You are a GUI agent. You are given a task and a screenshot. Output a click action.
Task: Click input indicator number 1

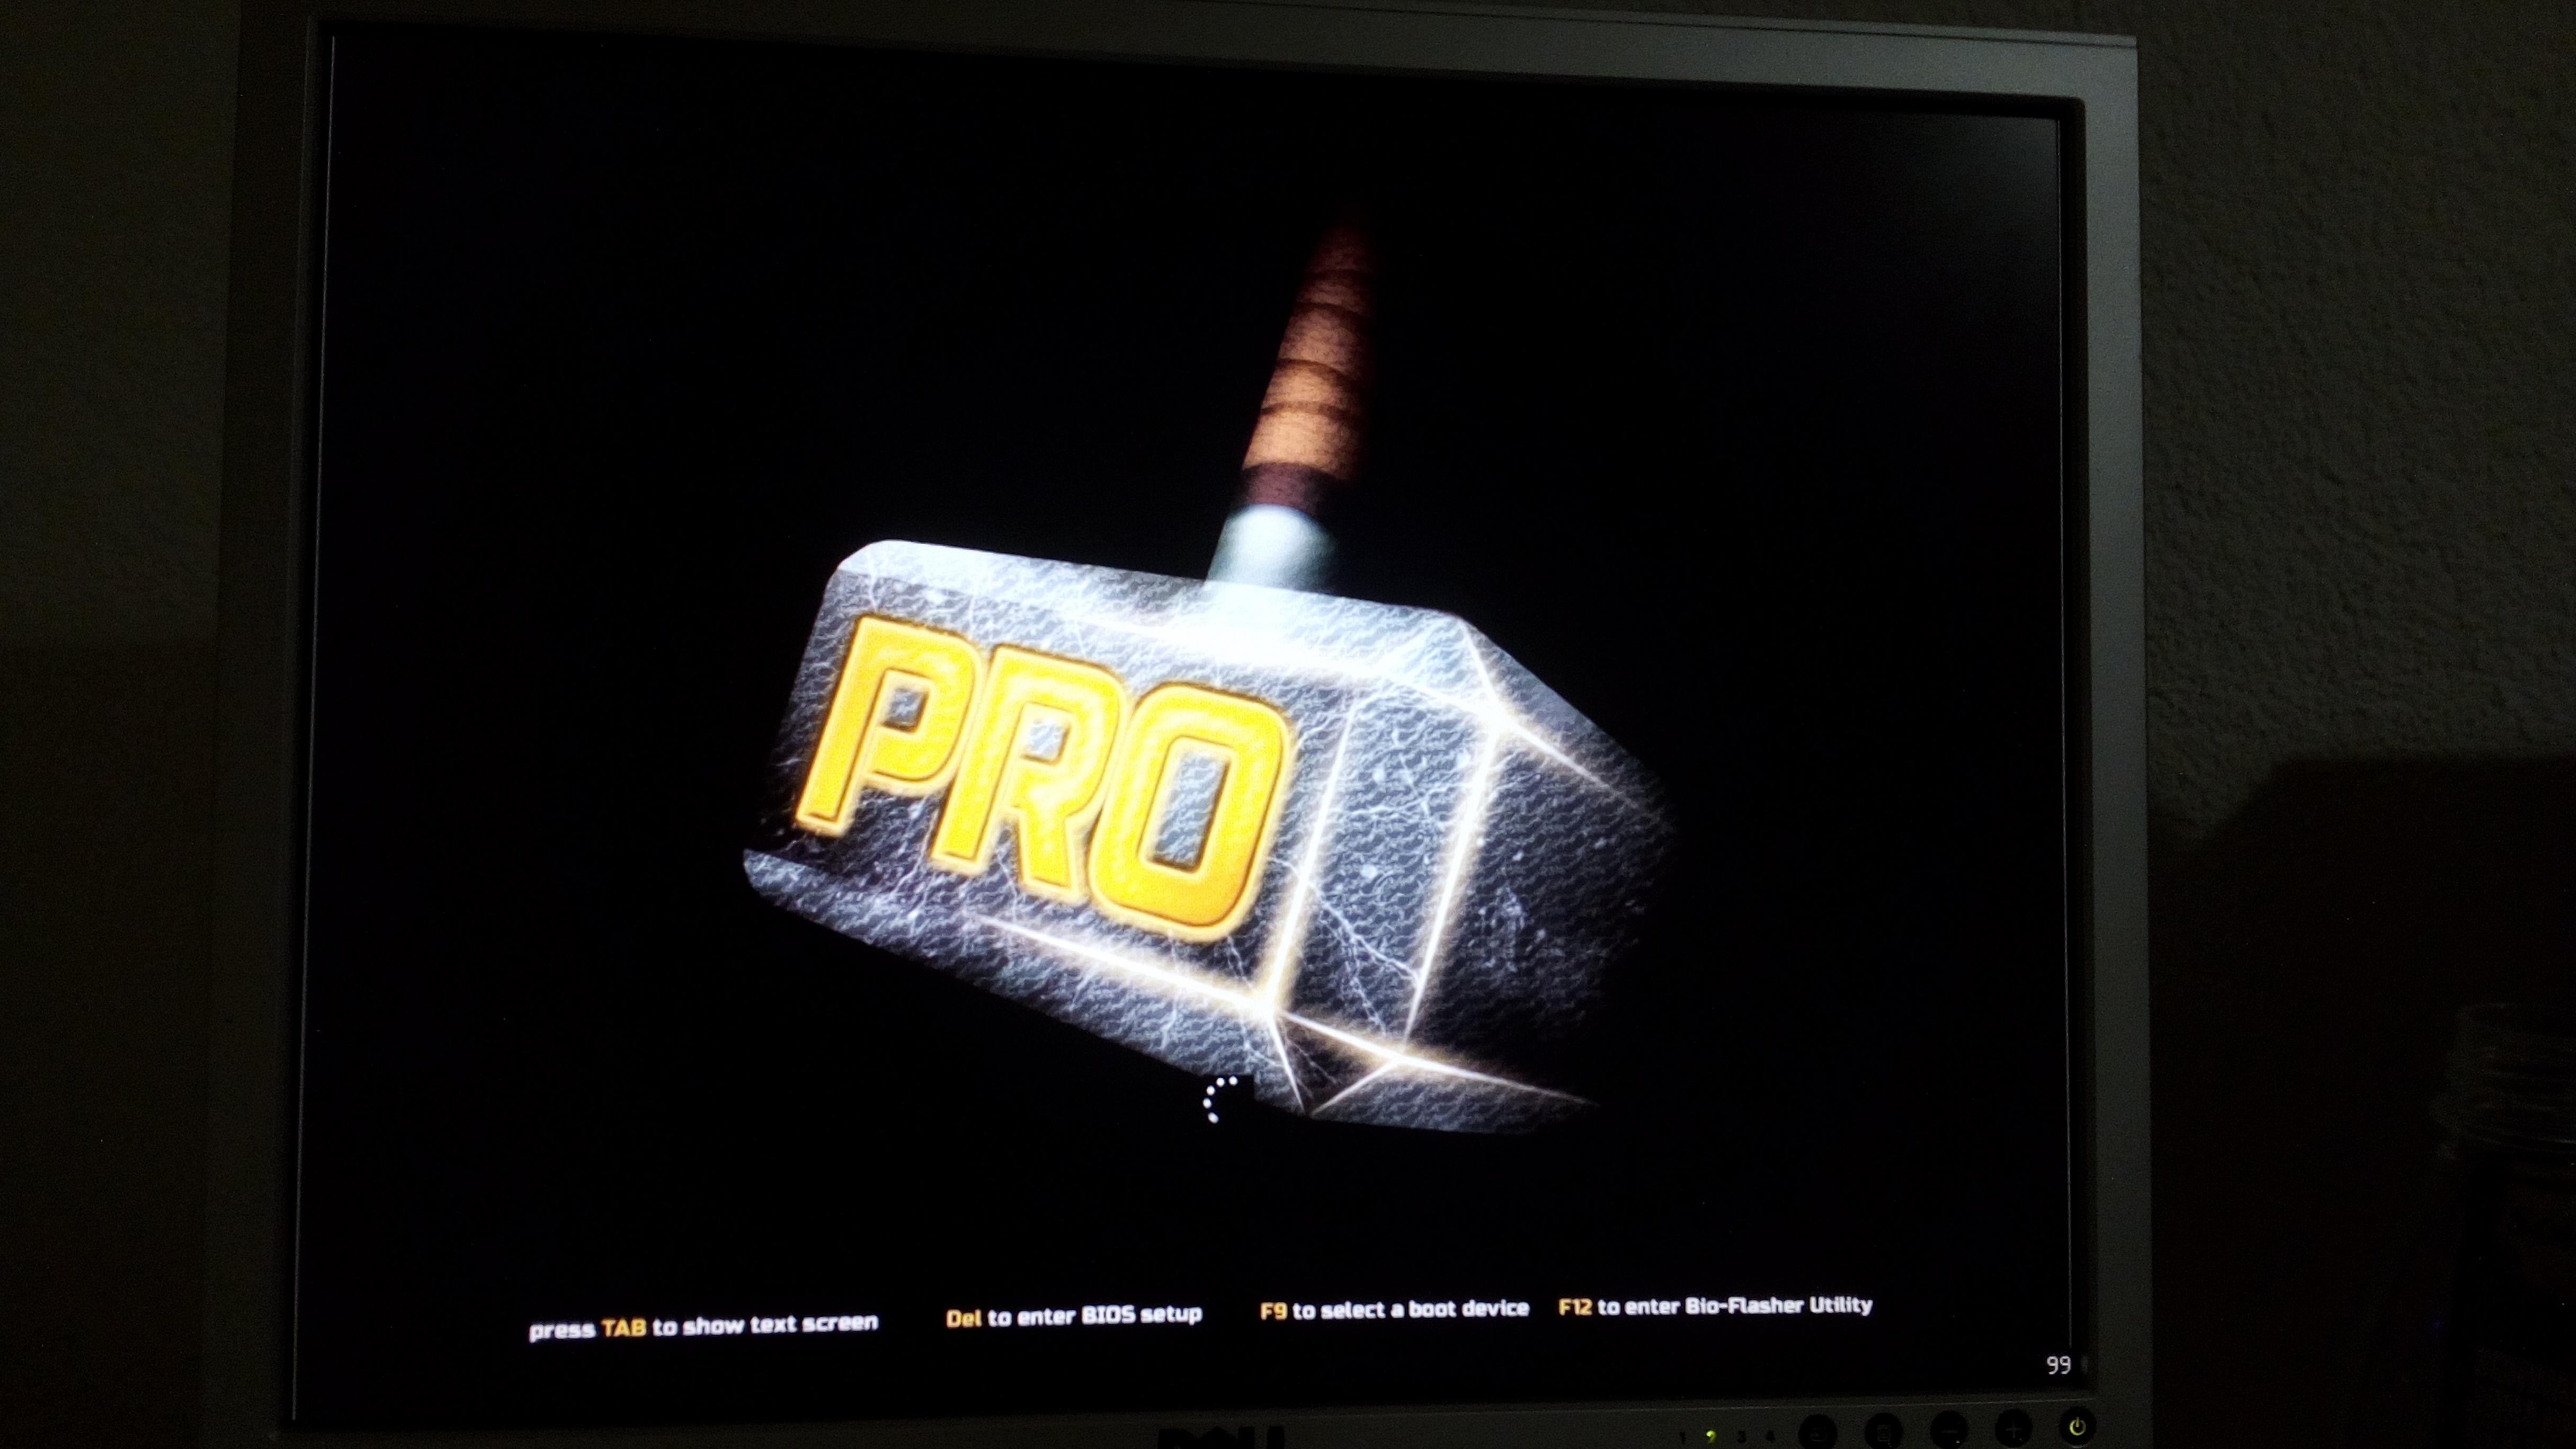(x=1683, y=1438)
